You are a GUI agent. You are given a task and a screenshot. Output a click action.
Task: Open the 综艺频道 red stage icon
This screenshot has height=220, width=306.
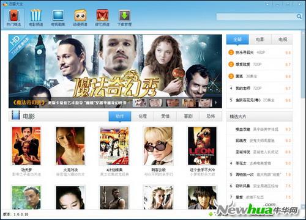coord(102,15)
